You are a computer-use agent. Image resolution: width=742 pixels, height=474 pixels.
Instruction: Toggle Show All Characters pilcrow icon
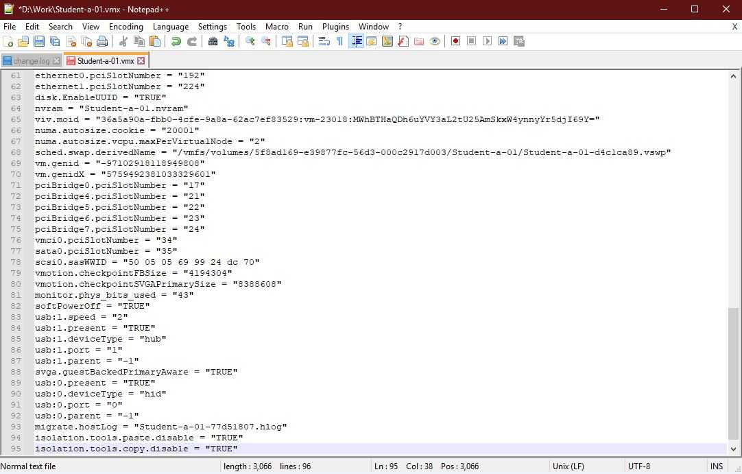[x=339, y=41]
